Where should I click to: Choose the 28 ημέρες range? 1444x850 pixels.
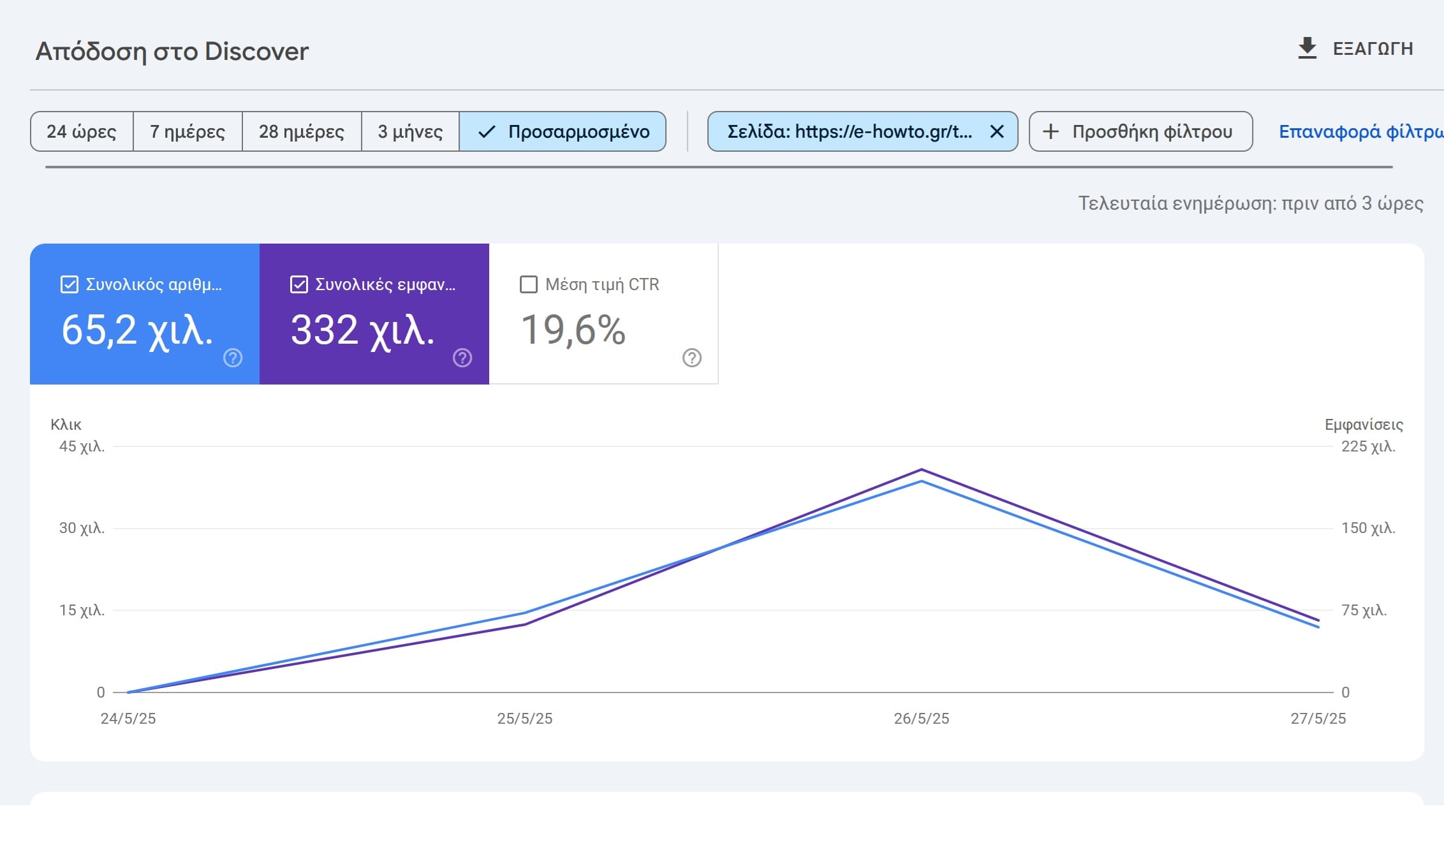coord(301,132)
